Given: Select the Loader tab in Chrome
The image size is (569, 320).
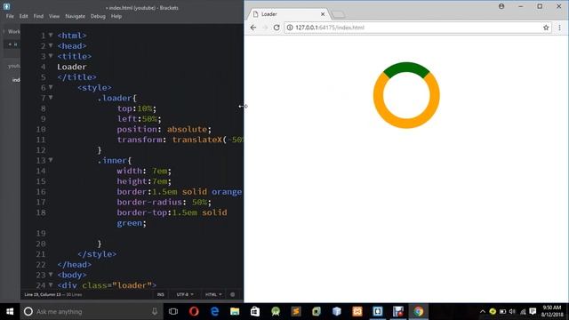Looking at the screenshot, I should pyautogui.click(x=288, y=14).
